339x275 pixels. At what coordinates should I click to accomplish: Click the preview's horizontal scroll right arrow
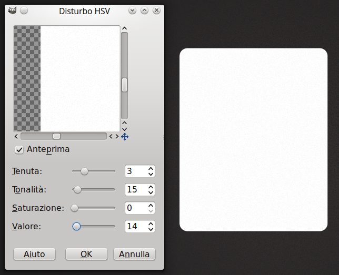[x=117, y=137]
